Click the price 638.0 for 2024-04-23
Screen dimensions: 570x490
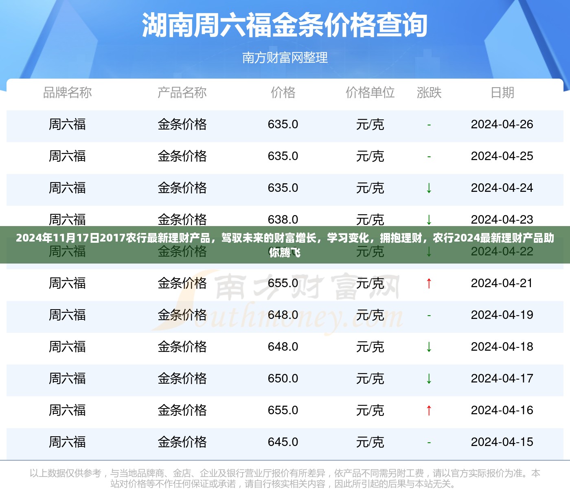point(283,220)
